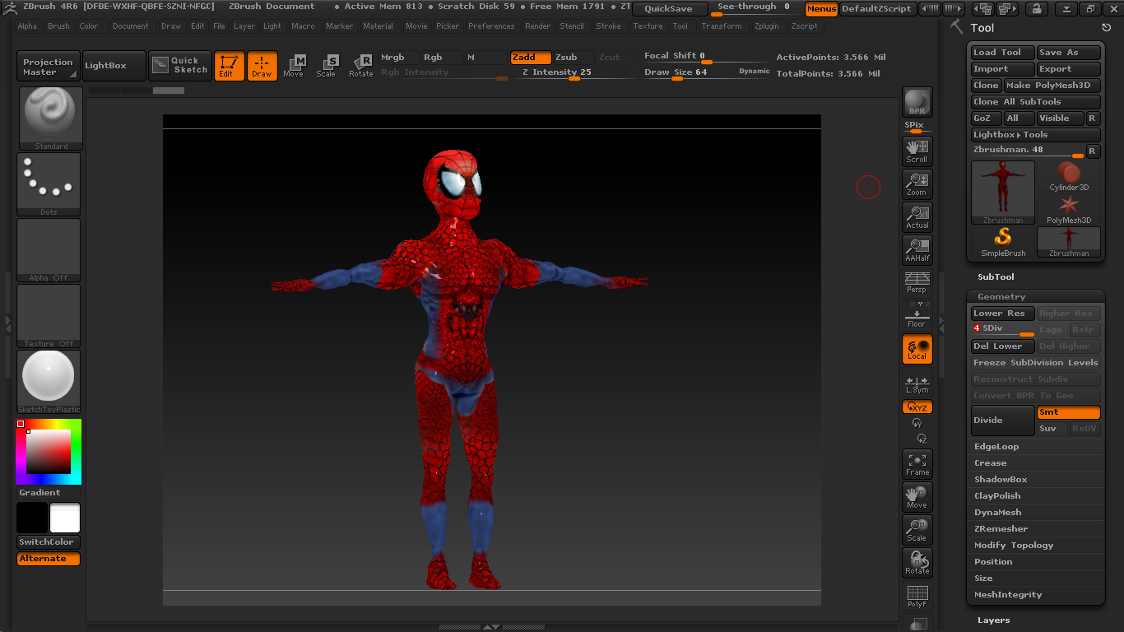Expand the Layers section

pos(993,620)
